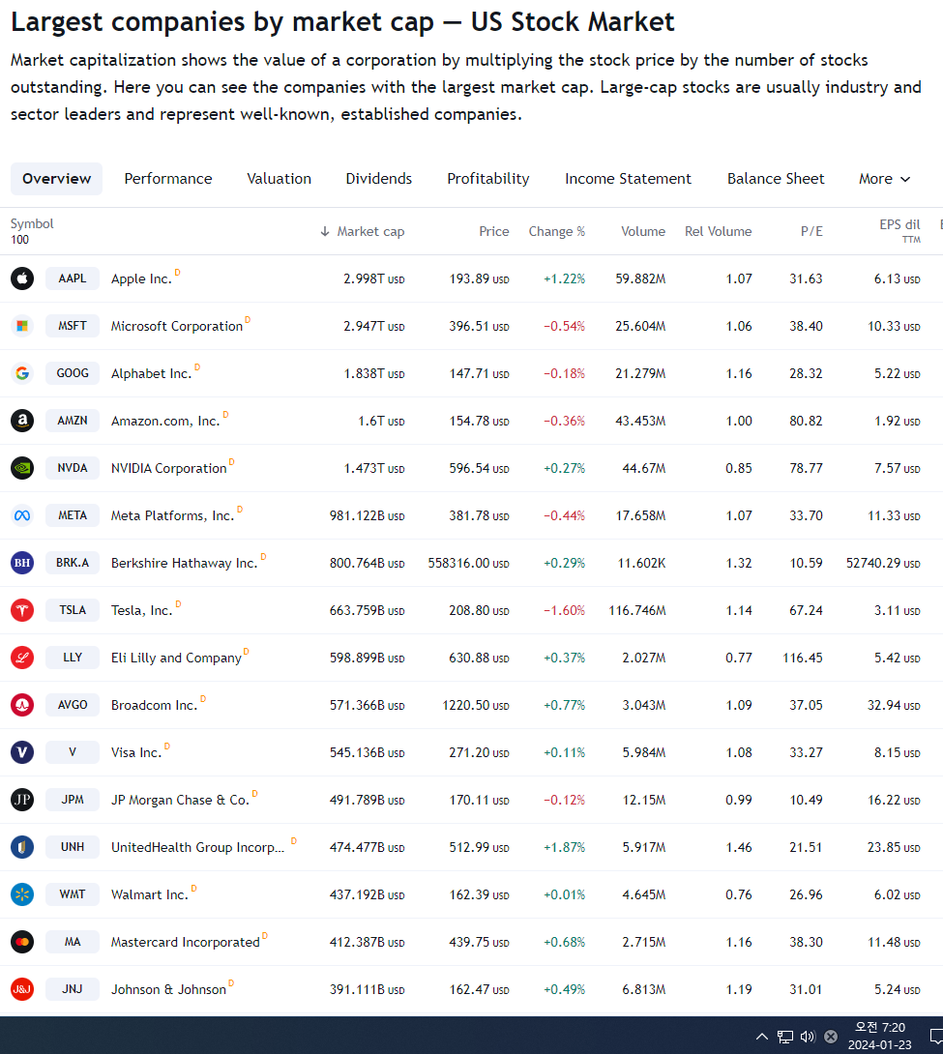Sort by EPS dil TTM header

pos(900,230)
